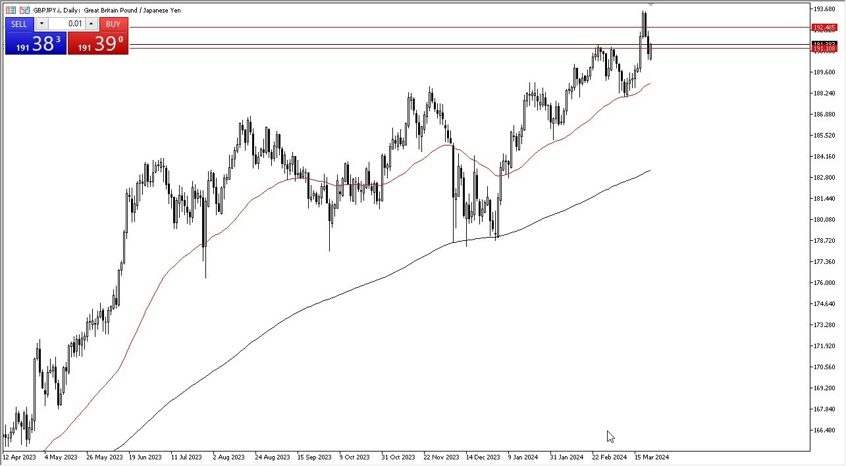Click the 184.160 value on the price scale
Image resolution: width=846 pixels, height=466 pixels.
(826, 156)
